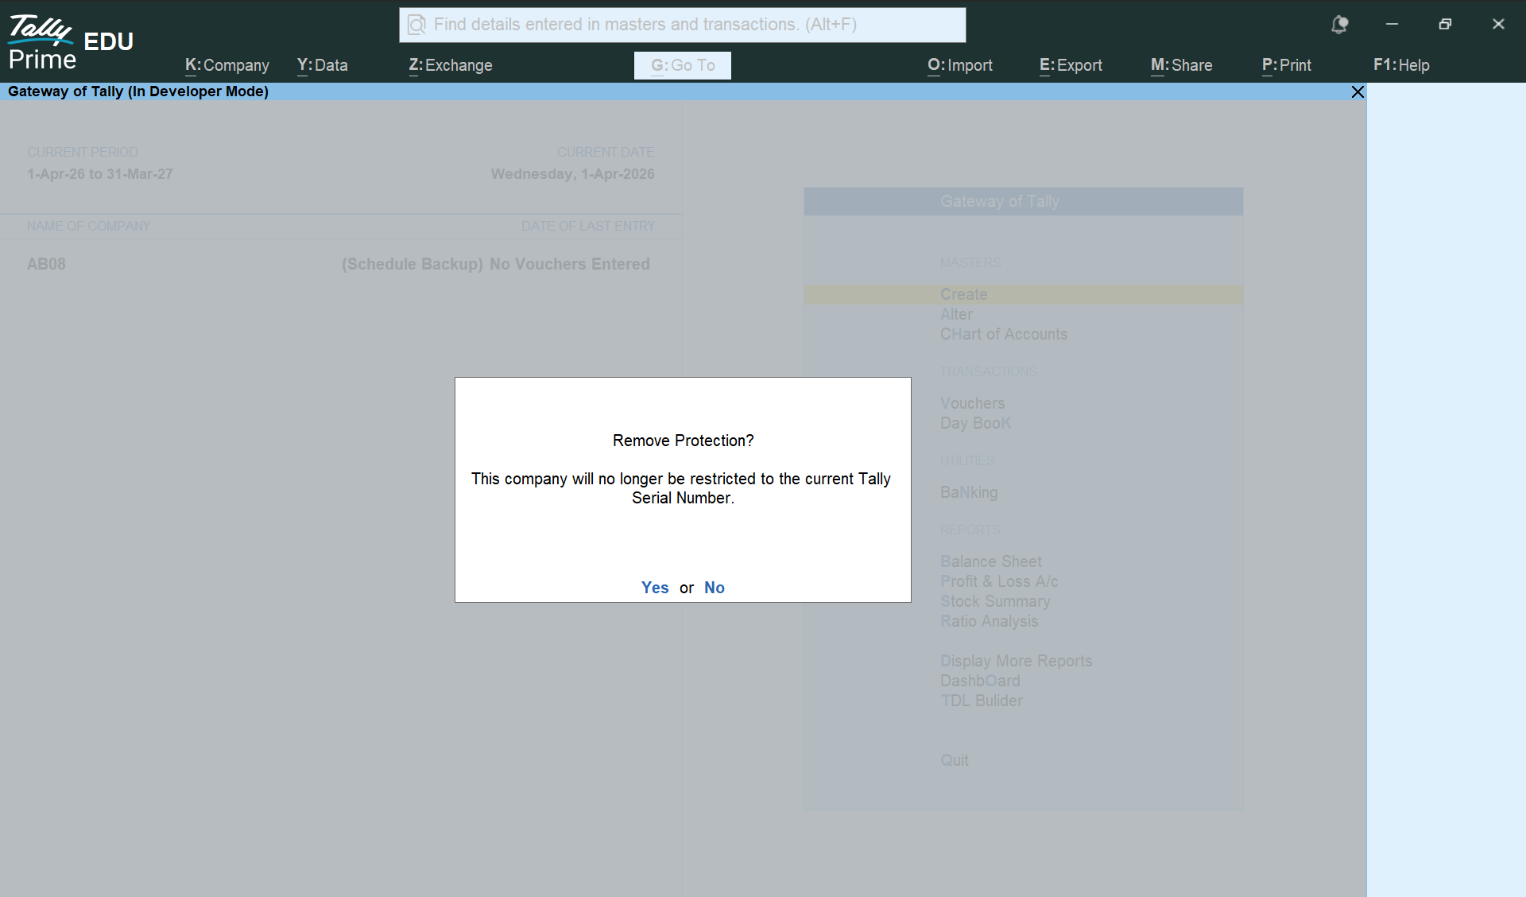
Task: Open the M: Share menu
Action: 1182,65
